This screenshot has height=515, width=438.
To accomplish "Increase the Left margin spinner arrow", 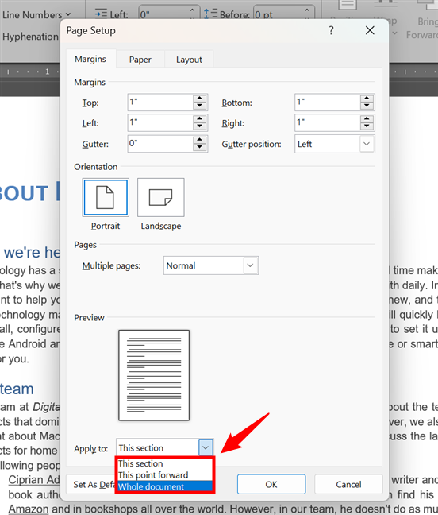I will pos(199,119).
